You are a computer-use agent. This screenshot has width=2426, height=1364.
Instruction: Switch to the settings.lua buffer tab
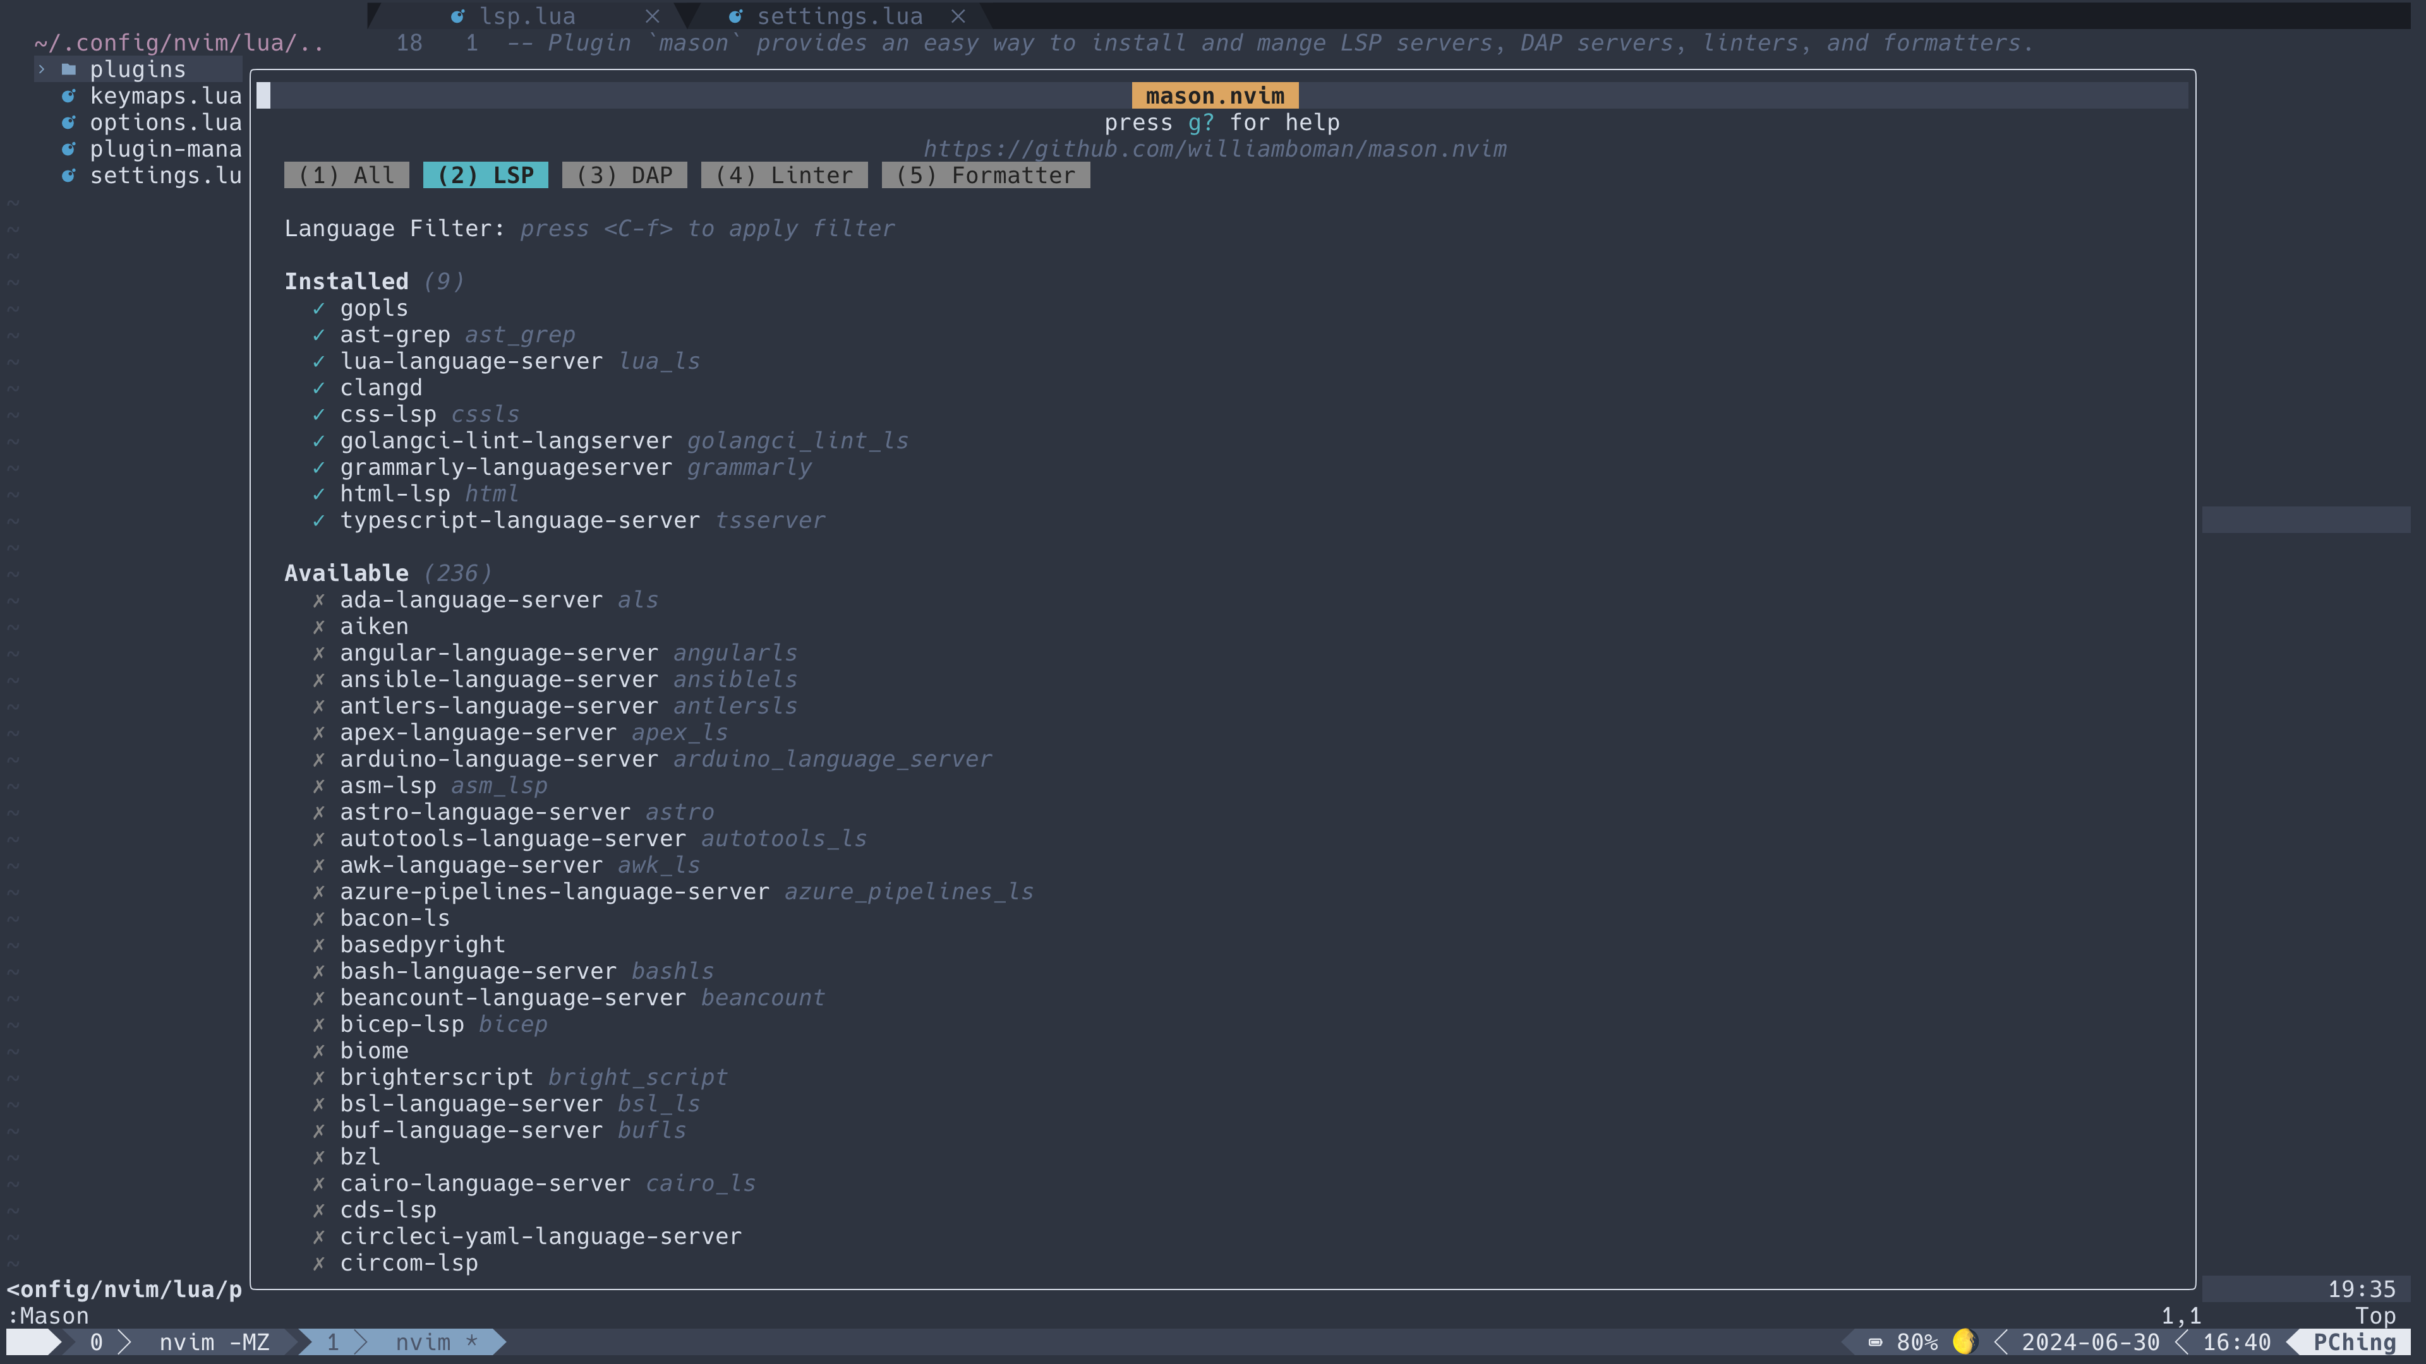(840, 16)
